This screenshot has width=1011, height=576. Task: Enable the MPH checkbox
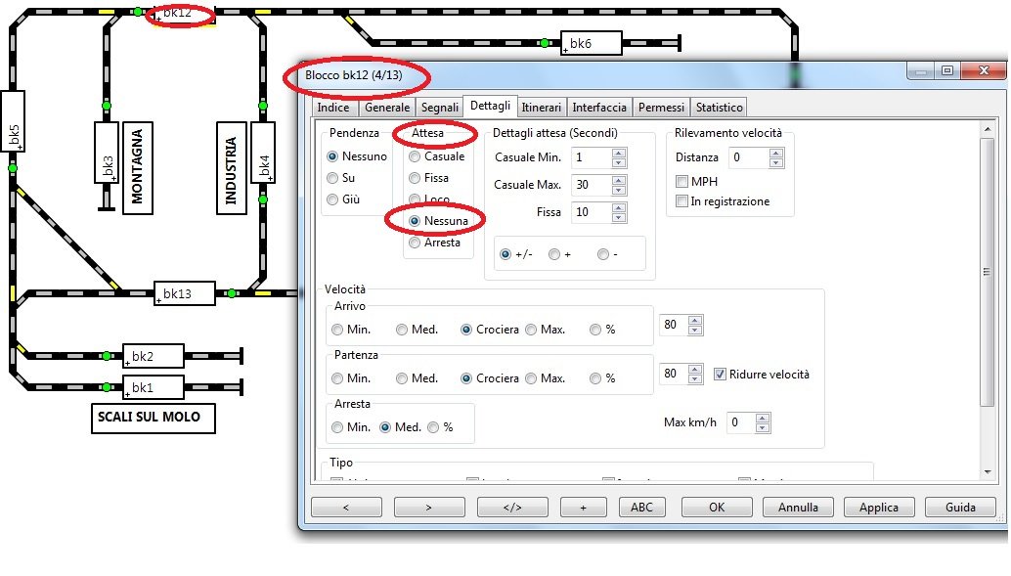tap(682, 181)
